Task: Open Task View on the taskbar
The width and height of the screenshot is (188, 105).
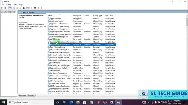Action: (64, 102)
